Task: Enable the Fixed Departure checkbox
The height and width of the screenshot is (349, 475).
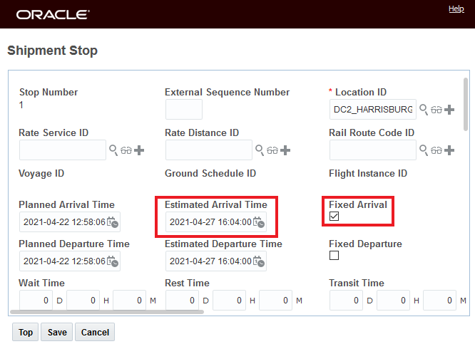Action: (x=334, y=256)
